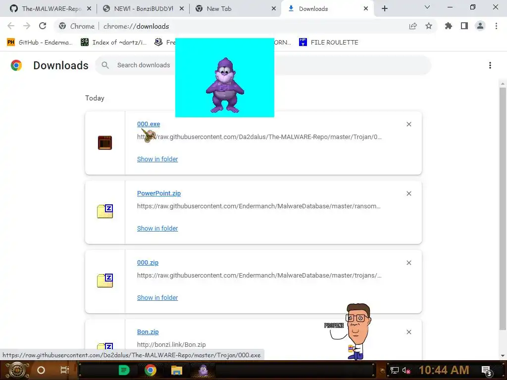
Task: Close the The-MALWARE-Repo tab
Action: coord(89,9)
